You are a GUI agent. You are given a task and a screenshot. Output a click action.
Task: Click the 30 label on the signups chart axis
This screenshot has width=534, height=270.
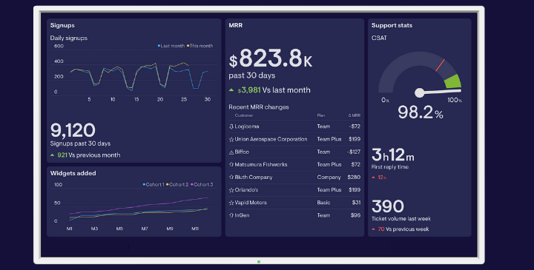point(208,100)
